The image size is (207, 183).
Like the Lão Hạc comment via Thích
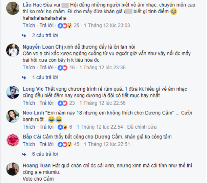(29, 26)
